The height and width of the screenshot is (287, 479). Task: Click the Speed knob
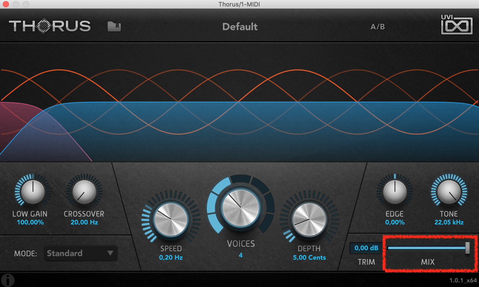pos(171,220)
